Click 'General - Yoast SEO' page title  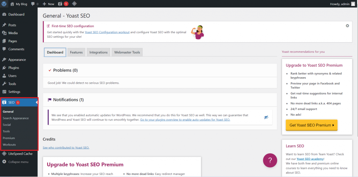tap(66, 16)
